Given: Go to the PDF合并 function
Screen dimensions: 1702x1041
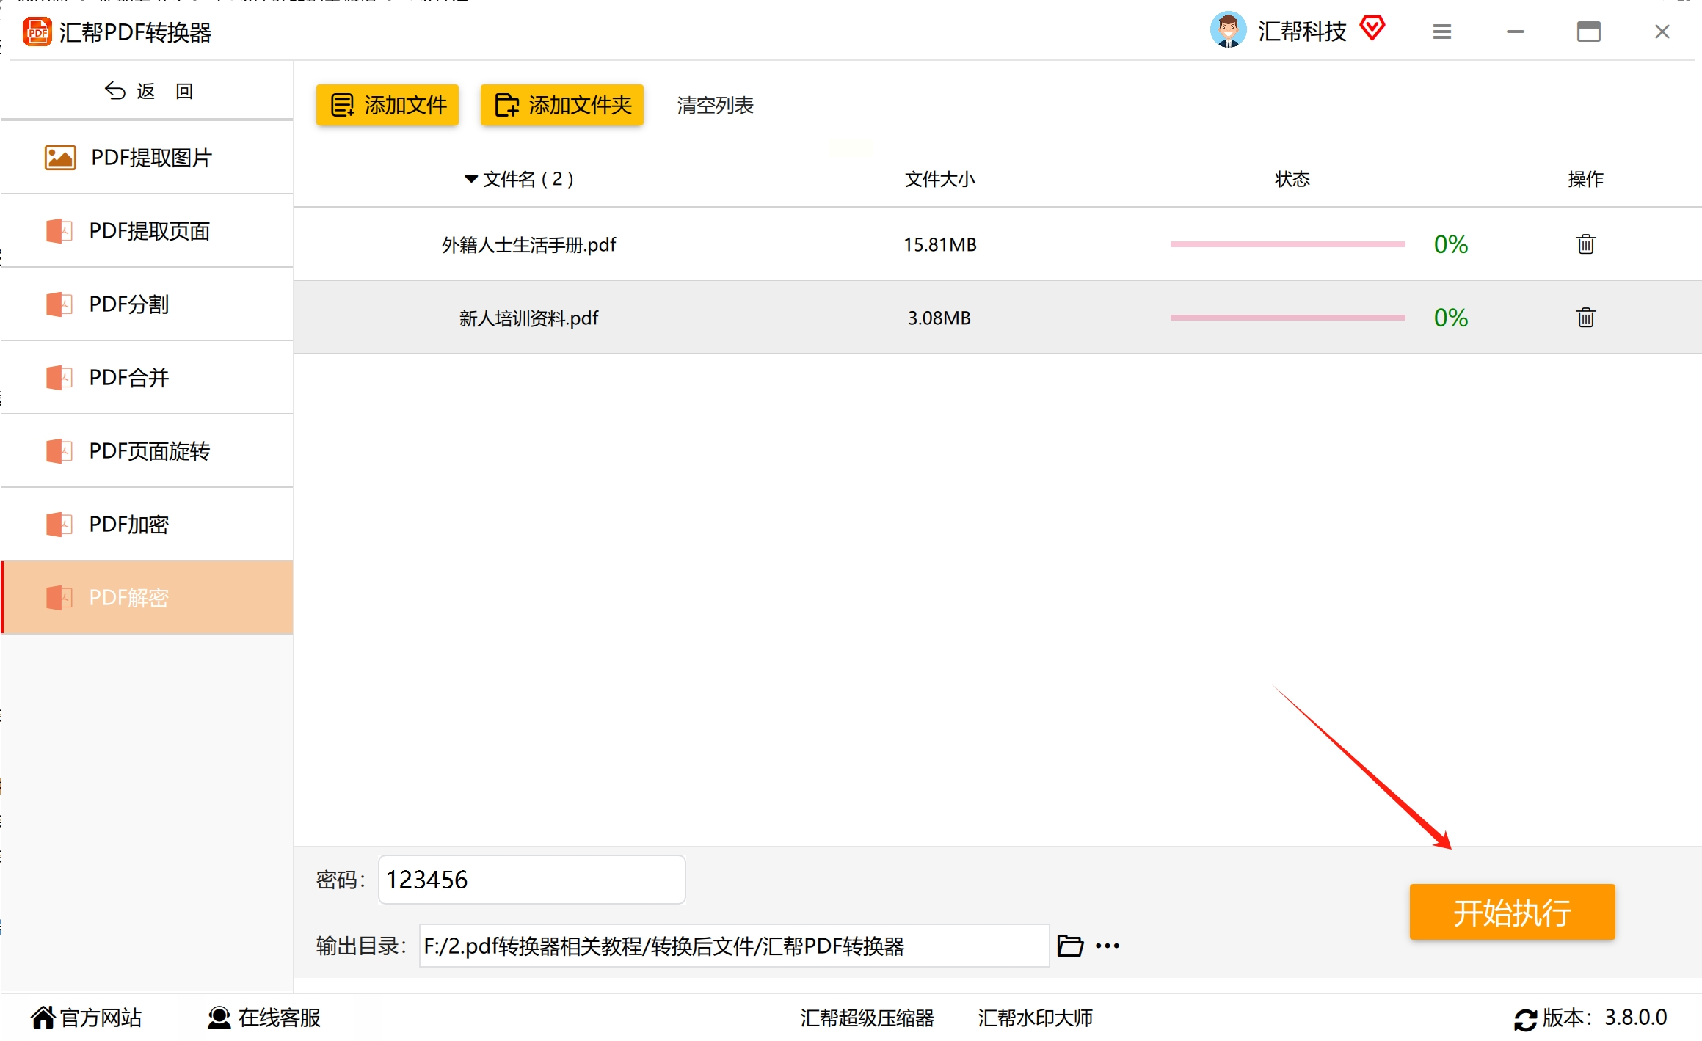Looking at the screenshot, I should pyautogui.click(x=148, y=378).
